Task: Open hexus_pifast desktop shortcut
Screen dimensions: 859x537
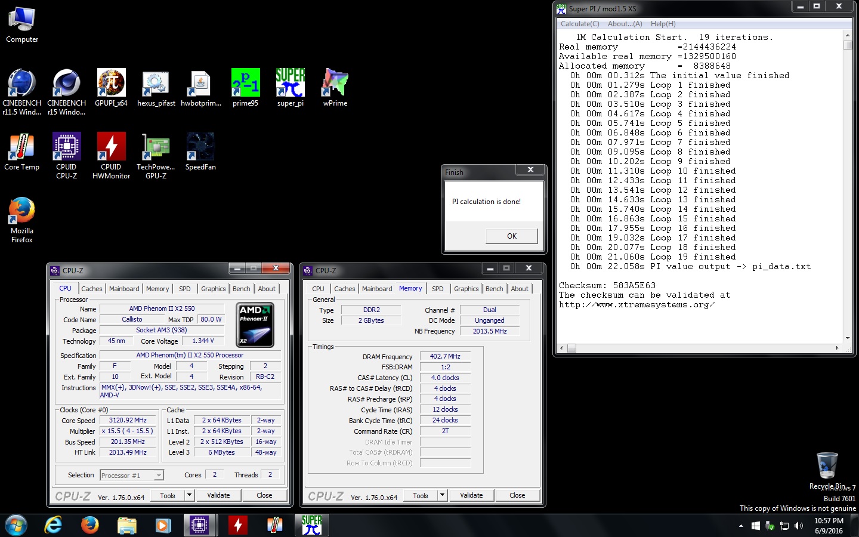Action: 156,88
